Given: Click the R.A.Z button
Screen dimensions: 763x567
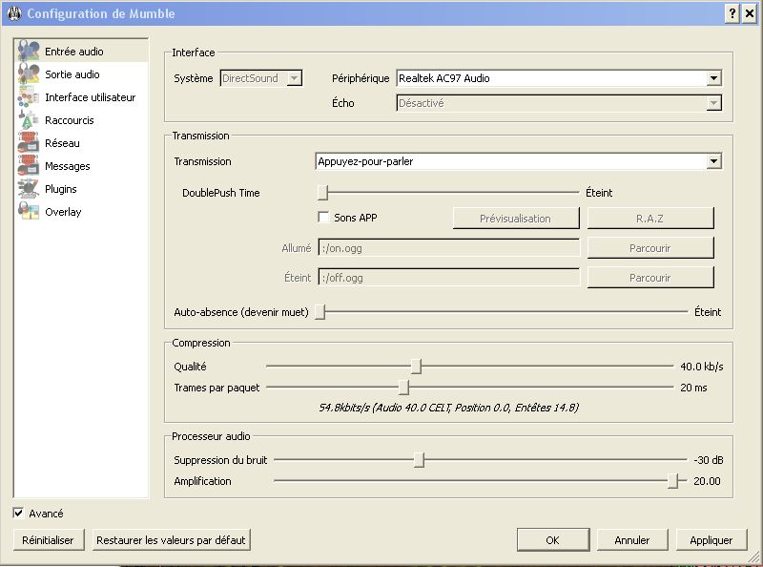Looking at the screenshot, I should (x=650, y=219).
